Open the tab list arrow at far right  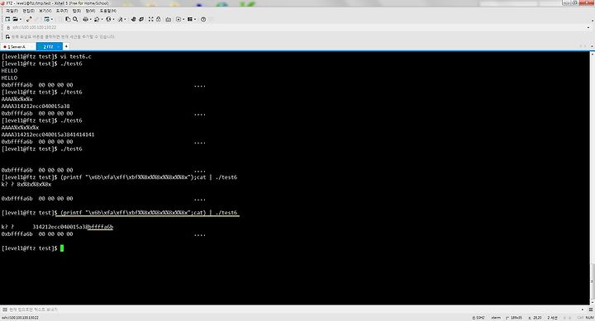click(592, 46)
